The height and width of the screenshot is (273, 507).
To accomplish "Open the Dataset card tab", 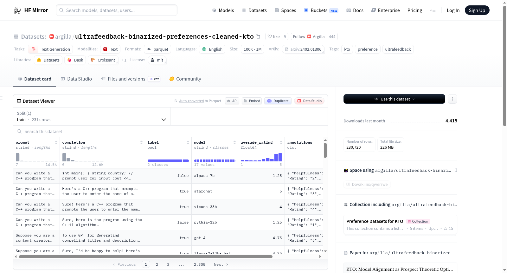I will tap(34, 79).
